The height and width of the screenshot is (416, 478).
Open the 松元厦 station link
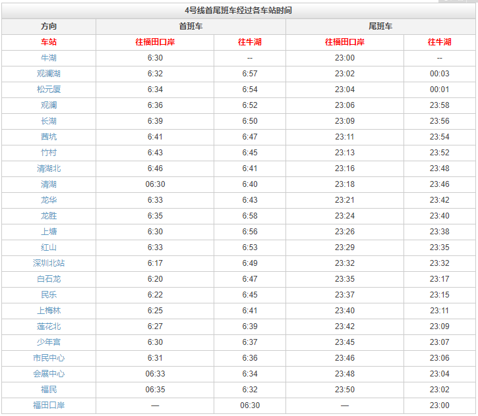point(49,90)
